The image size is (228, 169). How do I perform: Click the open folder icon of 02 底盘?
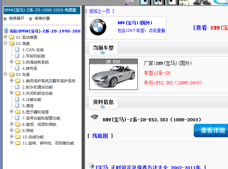click(11, 44)
